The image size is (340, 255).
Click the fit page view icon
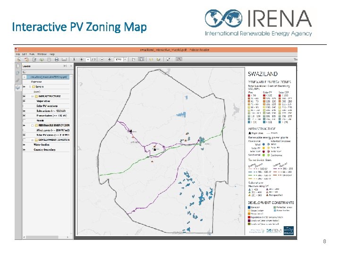point(141,59)
